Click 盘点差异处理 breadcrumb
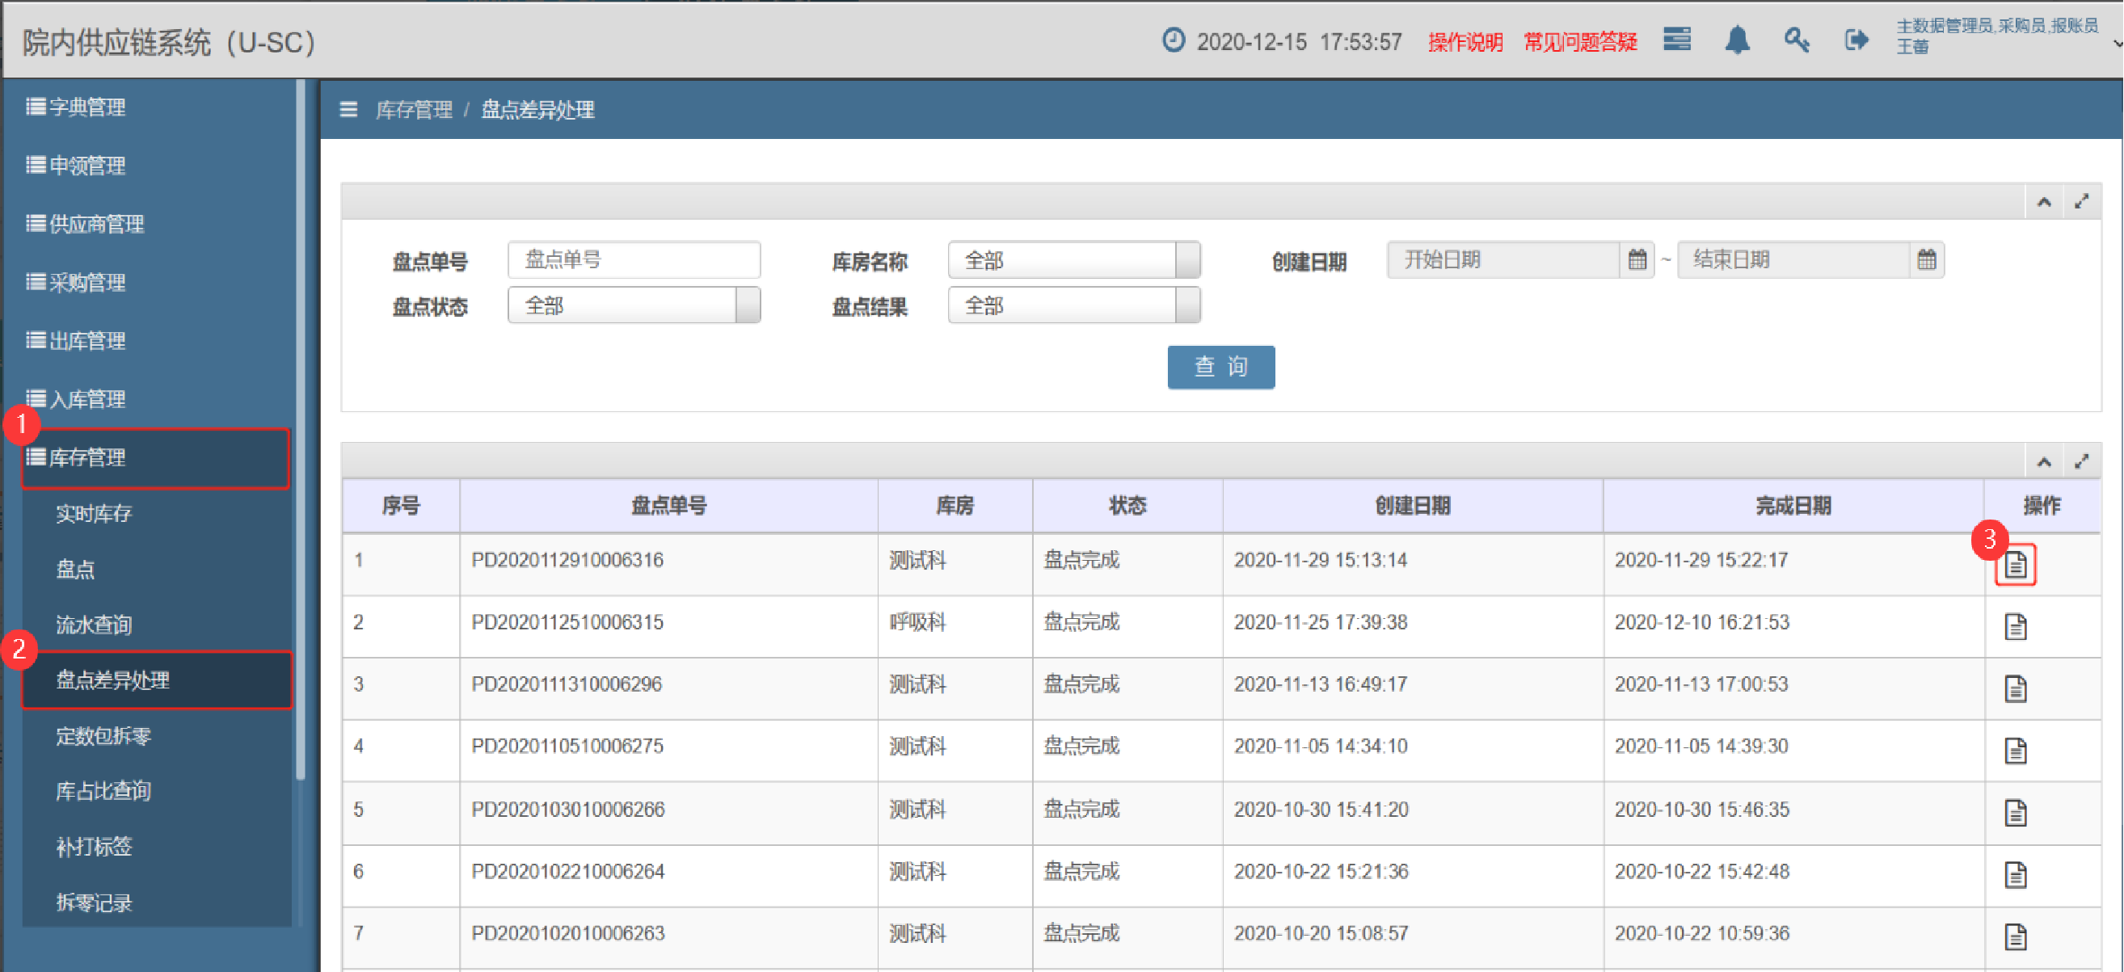2124x972 pixels. click(x=537, y=110)
